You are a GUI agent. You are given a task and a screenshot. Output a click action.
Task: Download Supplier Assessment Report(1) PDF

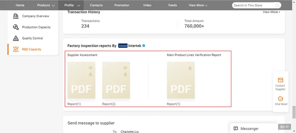tap(91, 74)
